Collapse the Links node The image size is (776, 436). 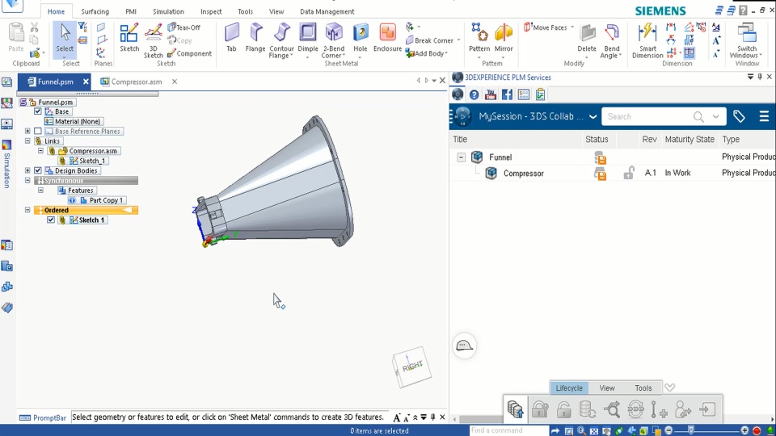27,140
